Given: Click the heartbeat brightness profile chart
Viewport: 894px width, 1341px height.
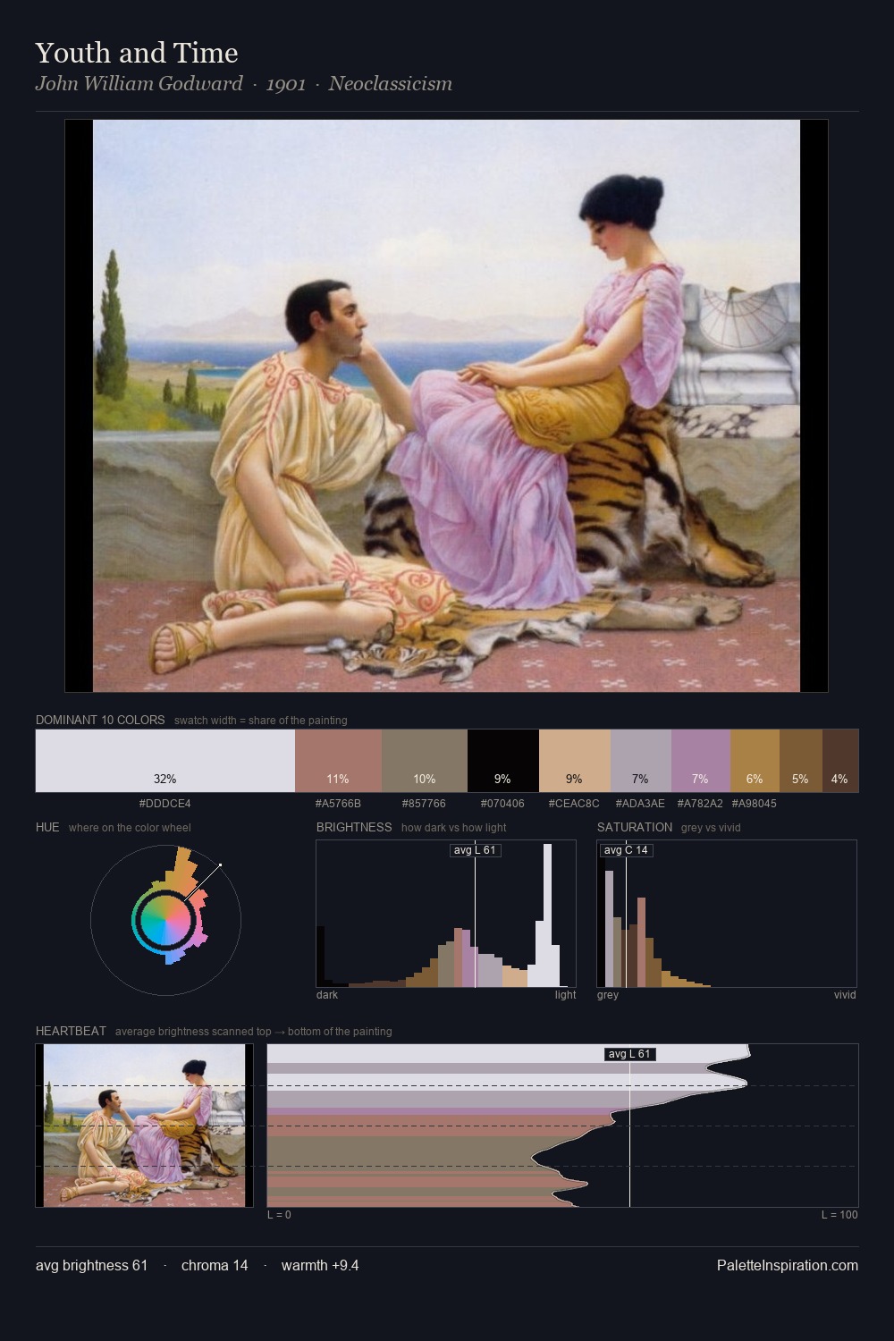Looking at the screenshot, I should [563, 1126].
